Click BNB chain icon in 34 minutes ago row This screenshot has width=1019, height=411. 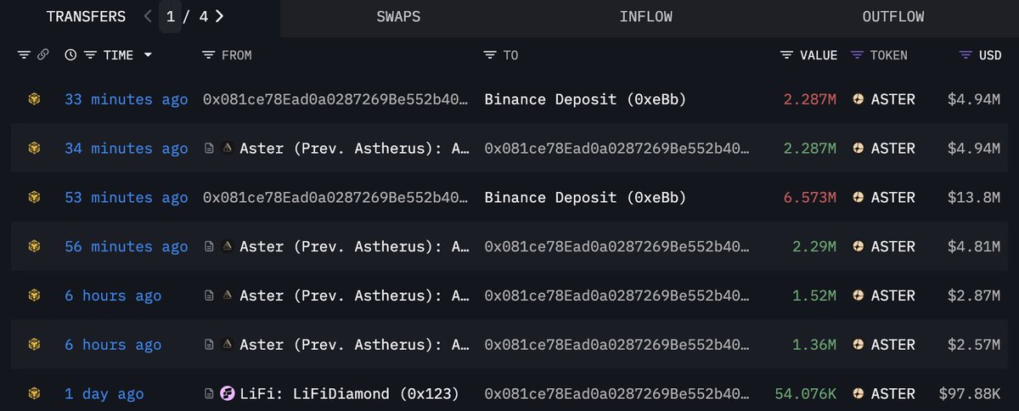(x=34, y=149)
